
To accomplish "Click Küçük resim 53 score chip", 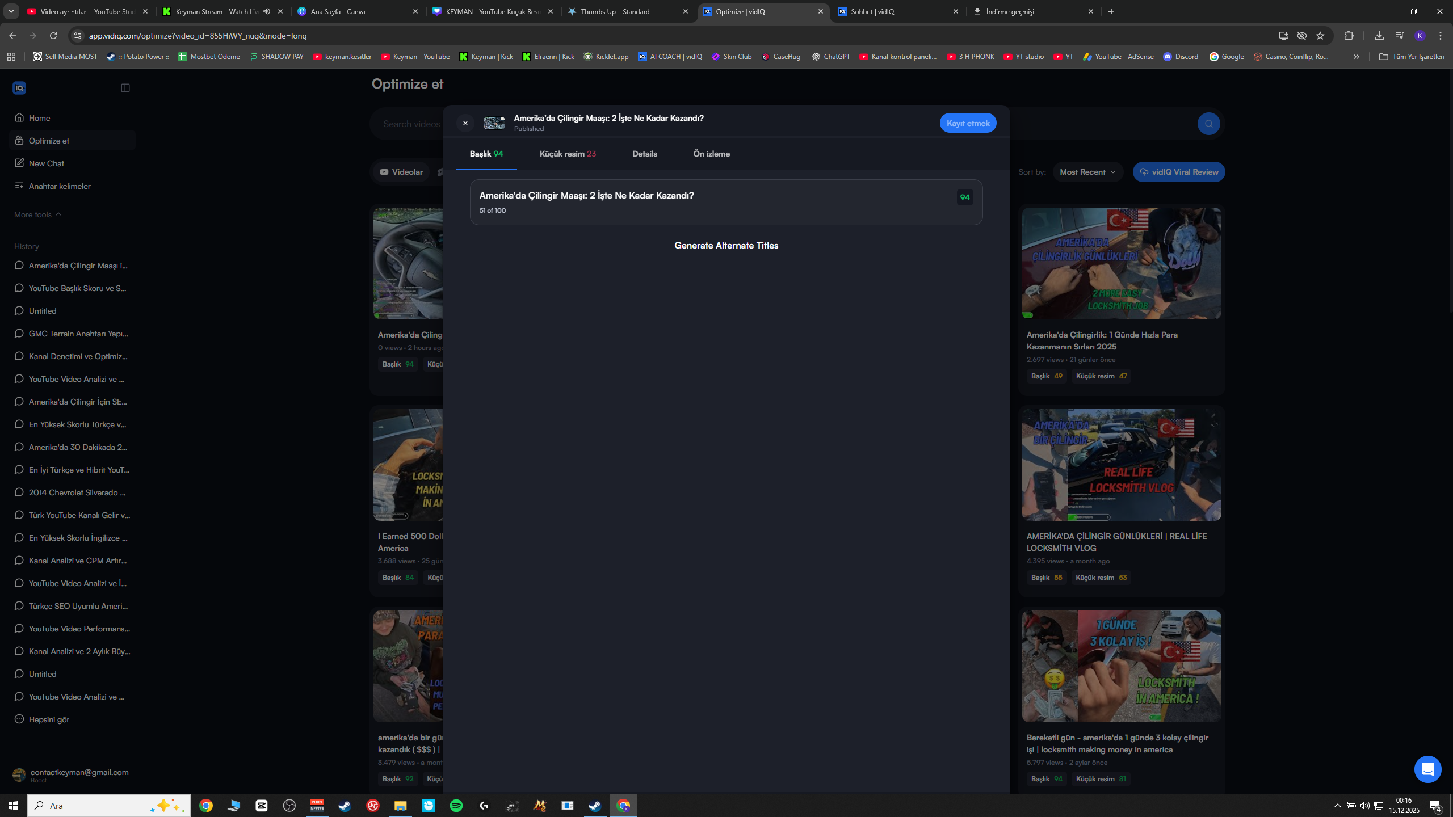I will (x=1101, y=578).
